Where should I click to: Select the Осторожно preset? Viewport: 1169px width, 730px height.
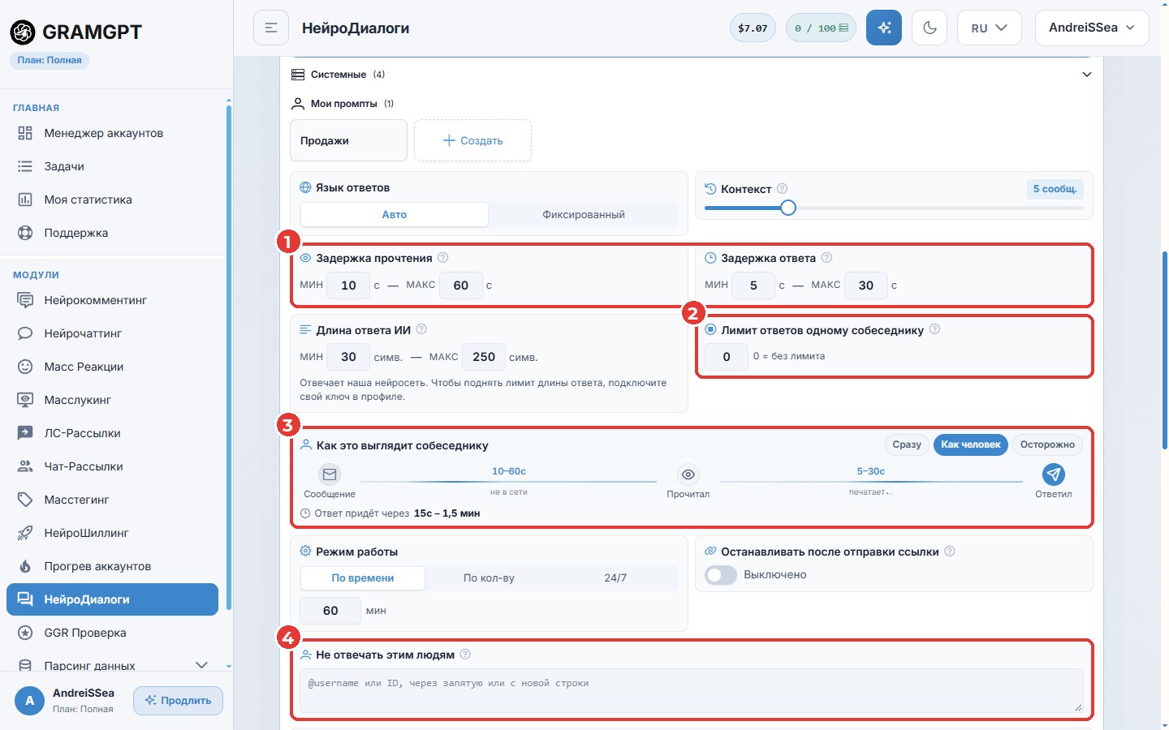click(x=1047, y=444)
